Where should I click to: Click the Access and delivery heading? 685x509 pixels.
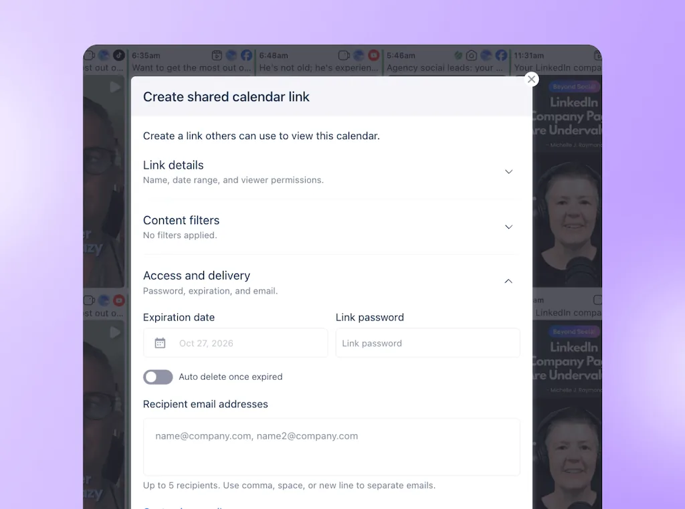click(197, 276)
